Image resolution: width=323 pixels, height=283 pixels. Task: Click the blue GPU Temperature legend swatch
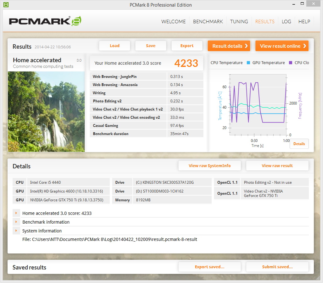click(x=248, y=63)
